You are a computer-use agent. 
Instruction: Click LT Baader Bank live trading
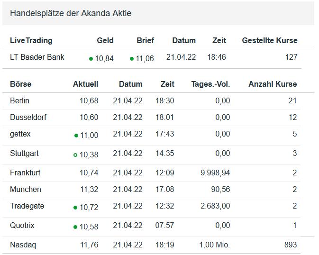click(37, 57)
